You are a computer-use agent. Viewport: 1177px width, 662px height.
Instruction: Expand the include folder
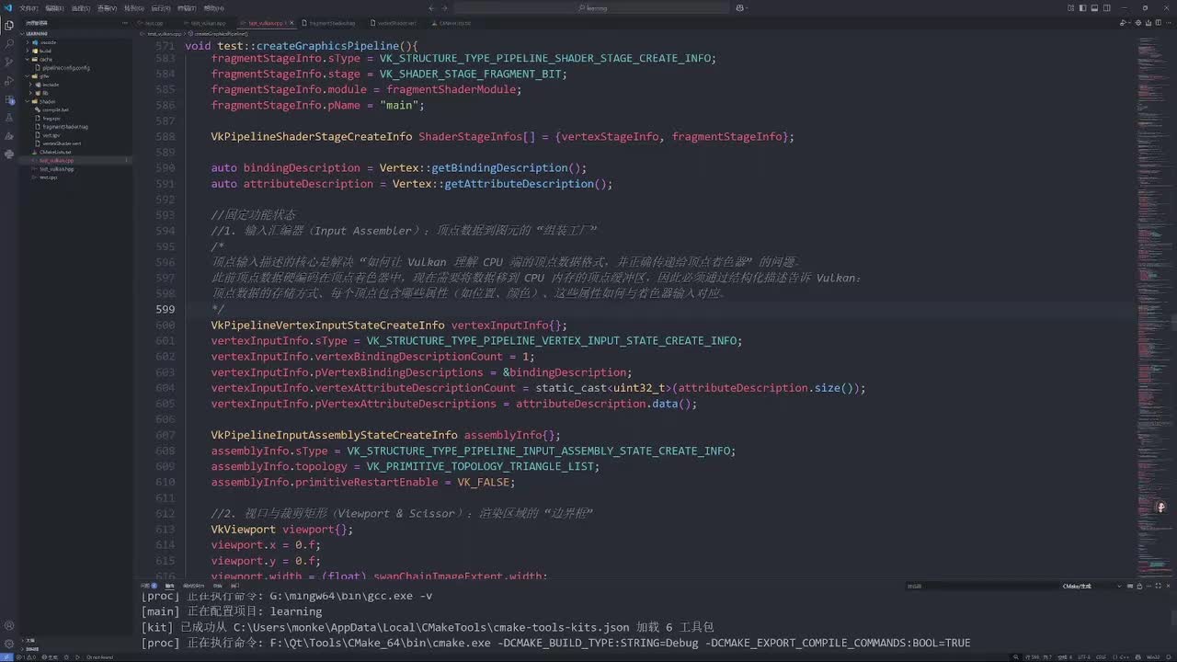point(75,85)
